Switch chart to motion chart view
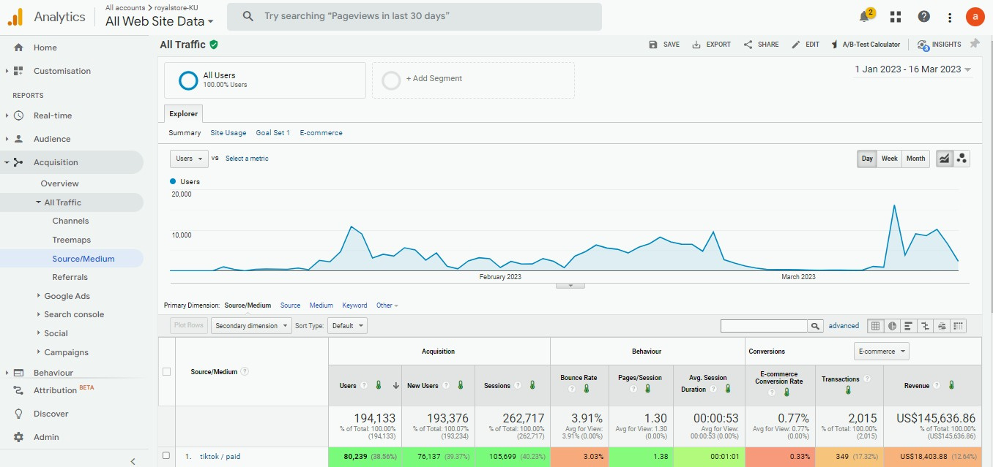The height and width of the screenshot is (467, 993). click(962, 158)
